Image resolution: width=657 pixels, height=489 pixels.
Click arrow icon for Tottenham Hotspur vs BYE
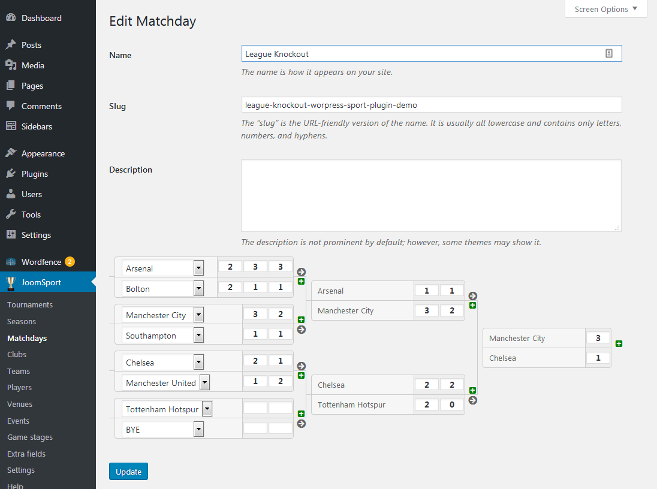(302, 424)
